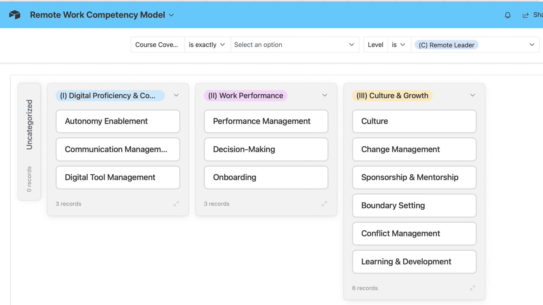Image resolution: width=543 pixels, height=305 pixels.
Task: Collapse the Culture & Growth column via shrink icon
Action: pyautogui.click(x=472, y=288)
